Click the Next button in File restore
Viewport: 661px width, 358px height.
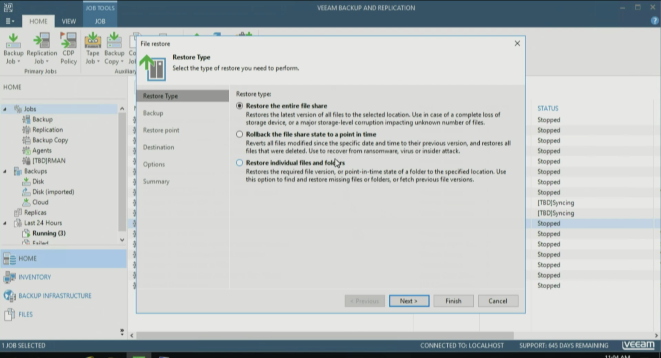tap(409, 301)
